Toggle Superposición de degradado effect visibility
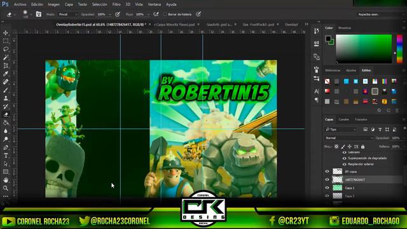Screen dimensions: 407x229 coord(345,158)
